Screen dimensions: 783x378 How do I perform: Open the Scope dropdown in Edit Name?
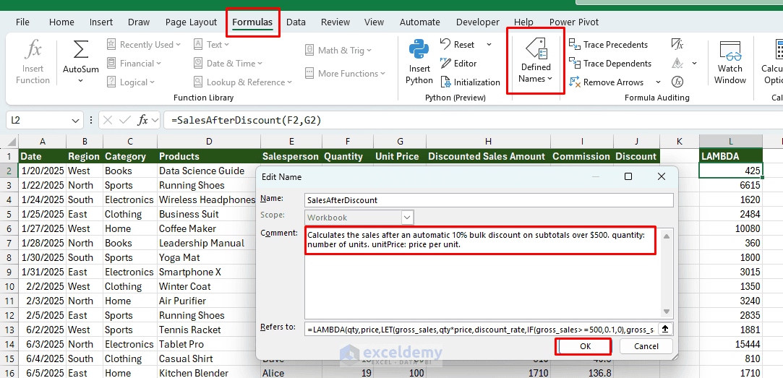click(408, 218)
